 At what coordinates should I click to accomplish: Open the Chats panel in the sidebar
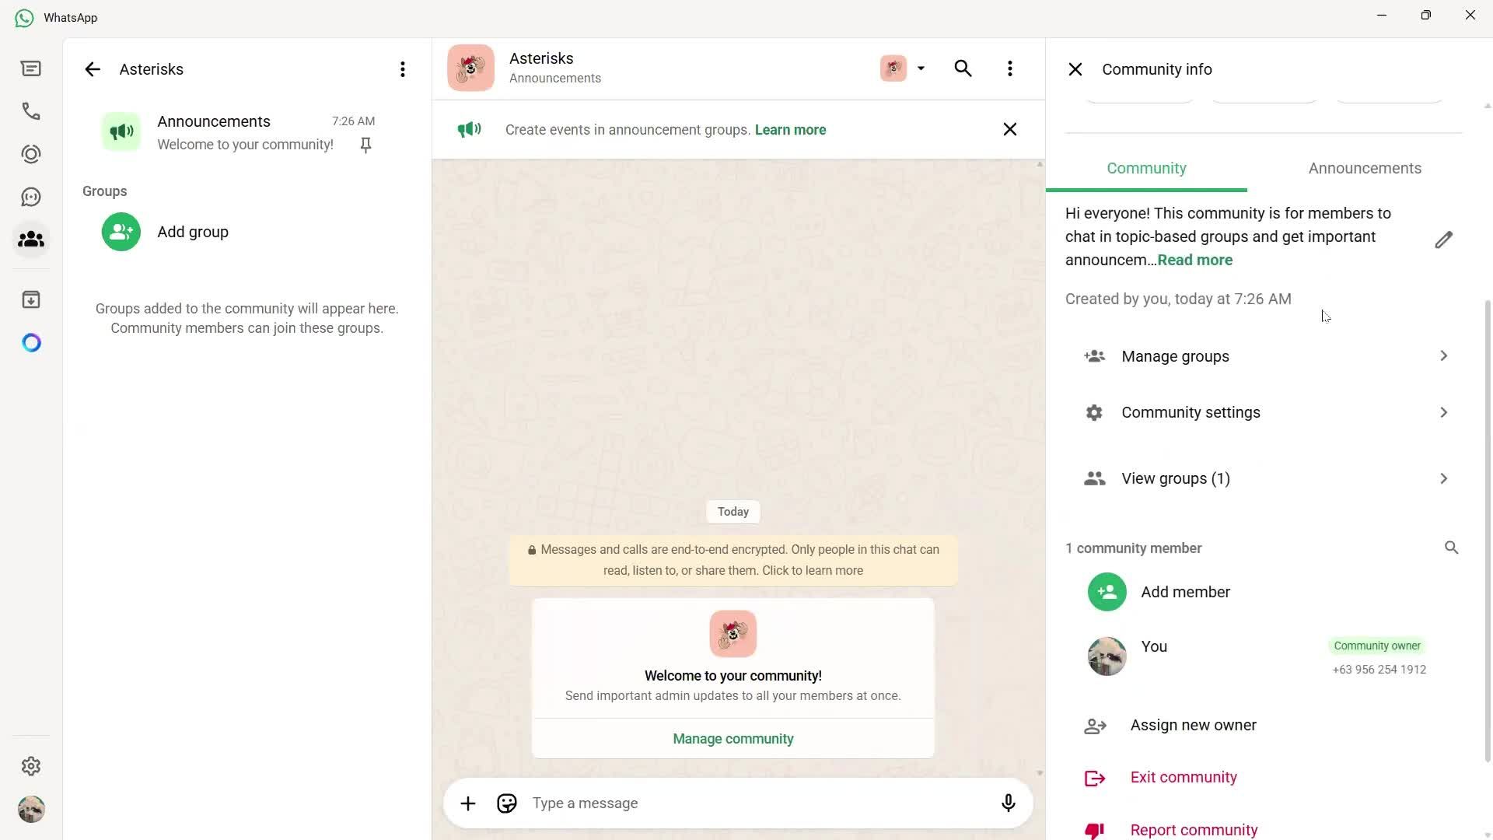pos(31,68)
